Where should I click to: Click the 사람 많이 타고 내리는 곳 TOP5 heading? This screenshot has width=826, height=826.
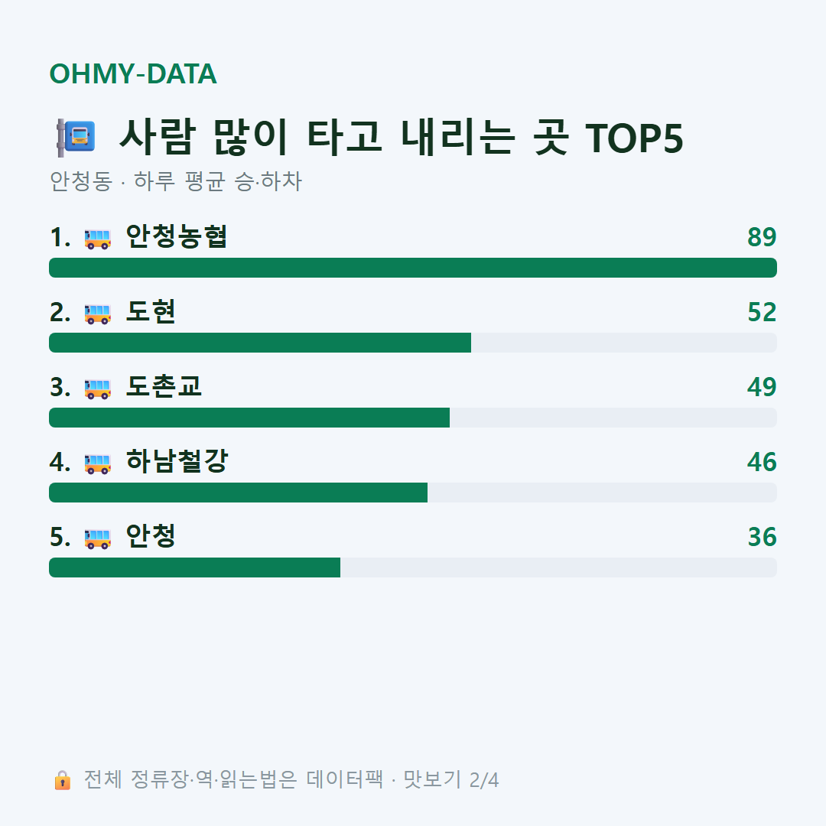(402, 138)
